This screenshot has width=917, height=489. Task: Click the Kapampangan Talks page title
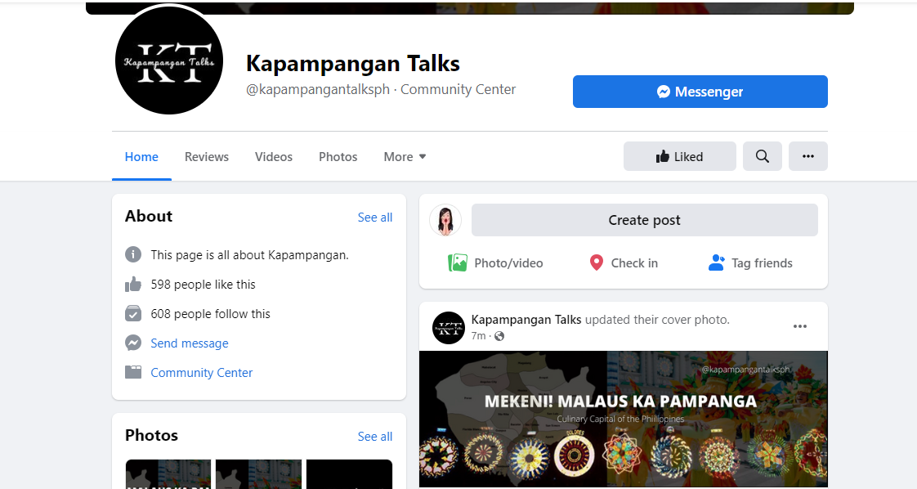pyautogui.click(x=352, y=64)
